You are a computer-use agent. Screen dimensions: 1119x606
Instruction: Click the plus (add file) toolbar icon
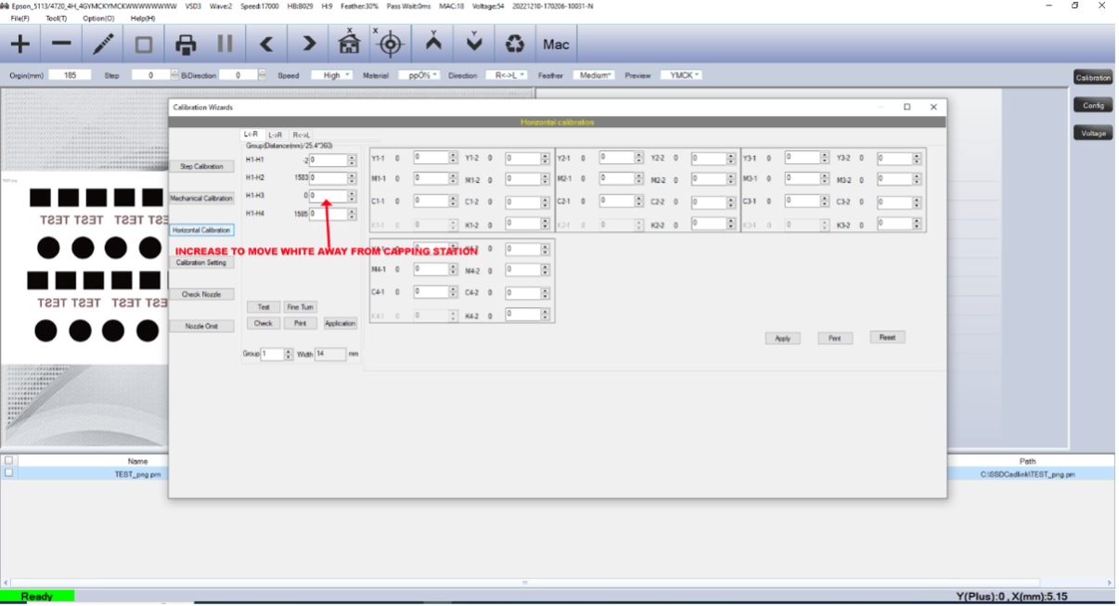click(19, 44)
